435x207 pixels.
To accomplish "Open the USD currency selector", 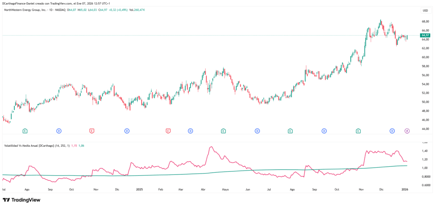I will tap(424, 10).
